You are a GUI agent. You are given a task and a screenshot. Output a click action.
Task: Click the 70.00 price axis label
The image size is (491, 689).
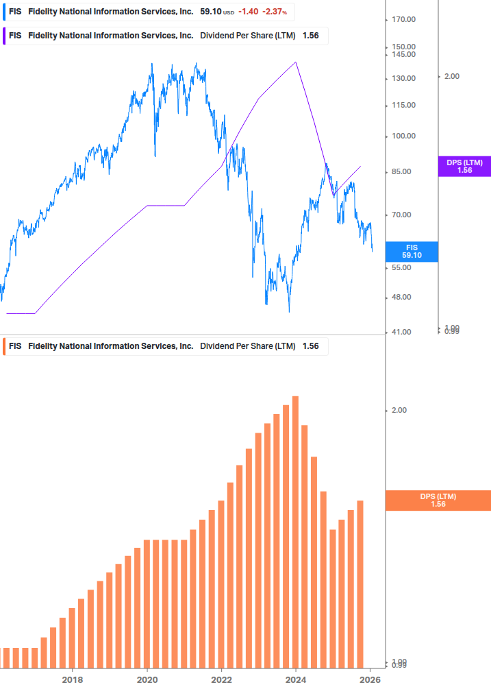coord(401,215)
